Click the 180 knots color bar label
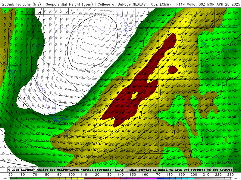The width and height of the screenshot is (241, 180). (x=169, y=175)
